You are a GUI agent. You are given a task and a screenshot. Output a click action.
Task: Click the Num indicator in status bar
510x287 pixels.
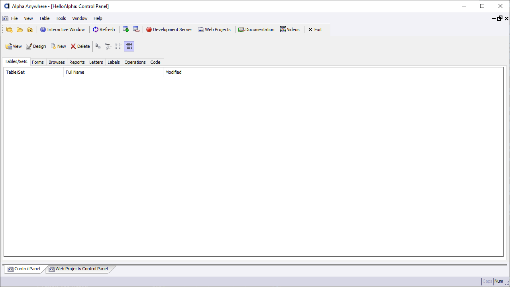click(499, 281)
